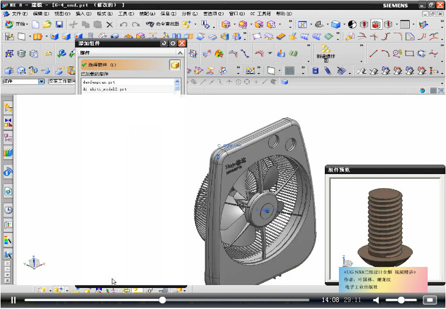Toggle the see-through red cube display mode
This screenshot has height=309, width=446.
(364, 25)
